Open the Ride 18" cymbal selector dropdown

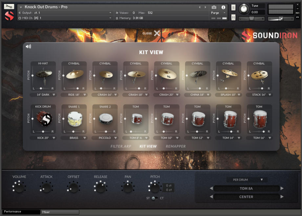[x=74, y=95]
